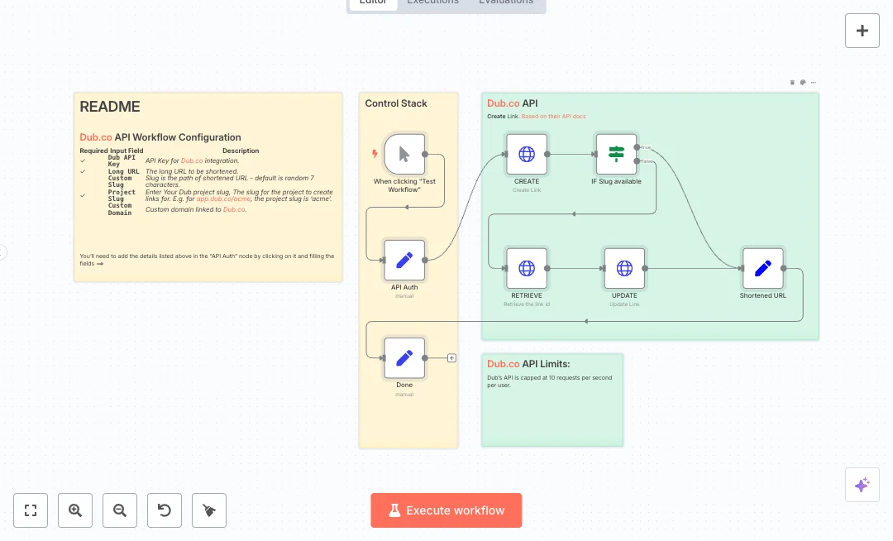Viewport: 893px width, 541px height.
Task: Open the app.dub.co/acme link in README
Action: point(223,199)
